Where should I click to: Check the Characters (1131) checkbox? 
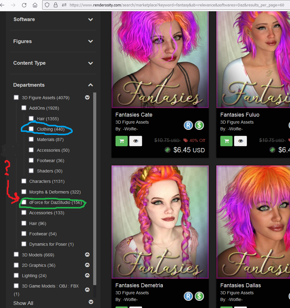[24, 181]
